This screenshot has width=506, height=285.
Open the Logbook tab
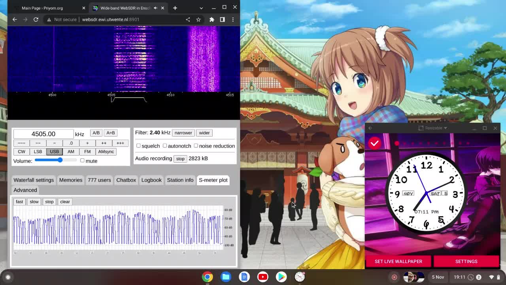(x=151, y=180)
